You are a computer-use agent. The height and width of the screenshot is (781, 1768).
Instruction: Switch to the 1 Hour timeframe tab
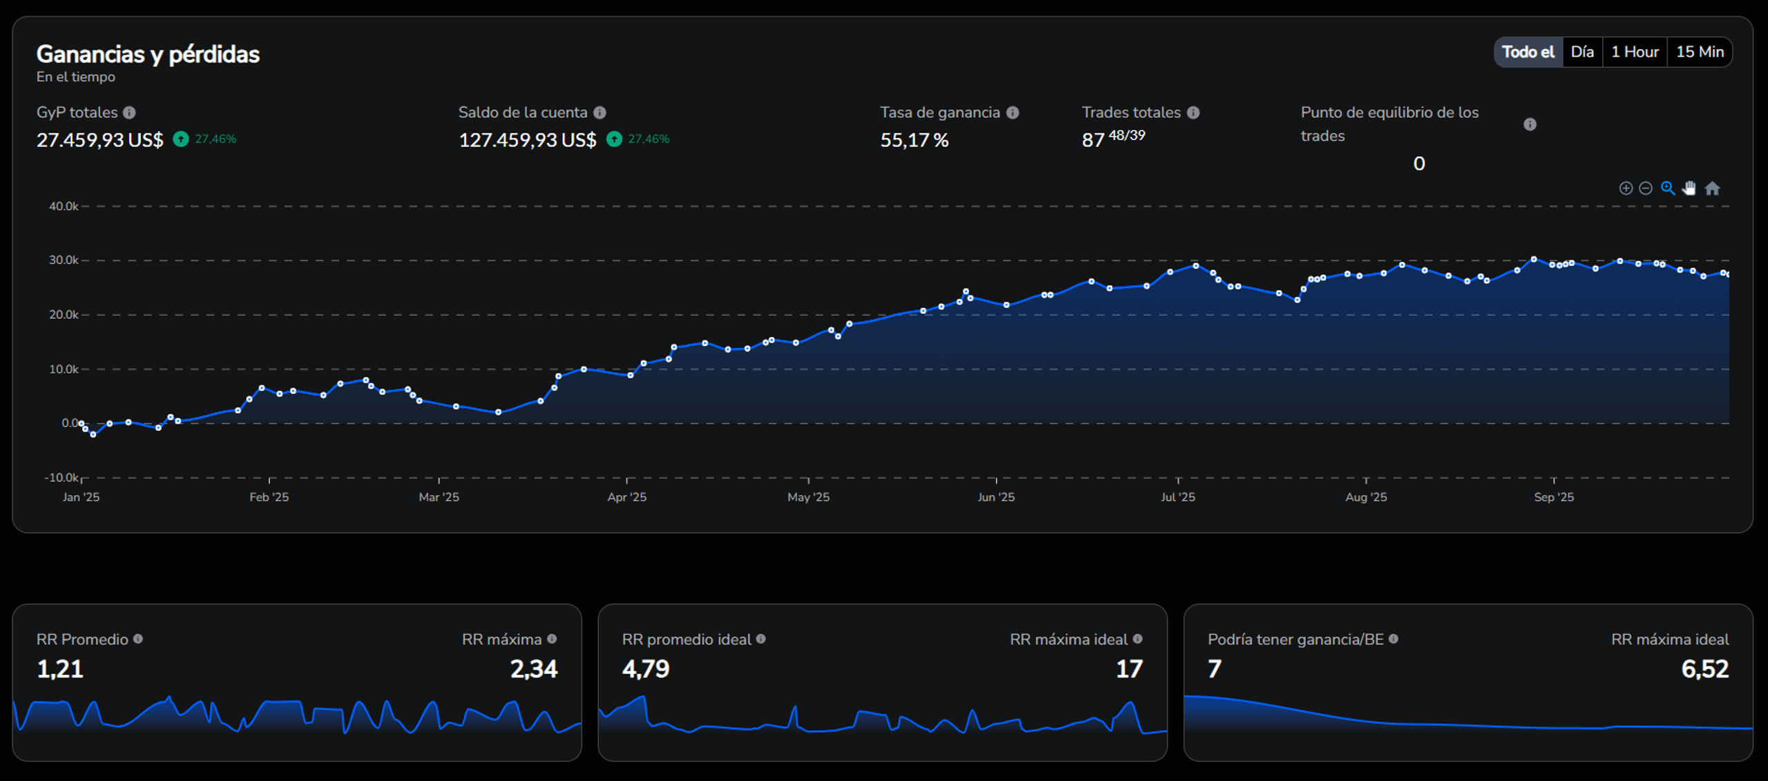[x=1635, y=52]
